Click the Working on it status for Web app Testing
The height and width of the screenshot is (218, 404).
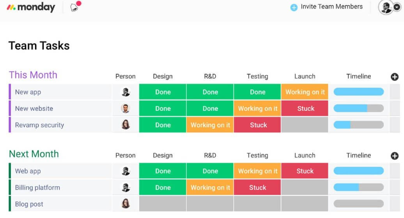pos(257,171)
